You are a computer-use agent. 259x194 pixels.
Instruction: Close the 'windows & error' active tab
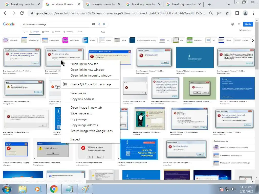pos(79,4)
